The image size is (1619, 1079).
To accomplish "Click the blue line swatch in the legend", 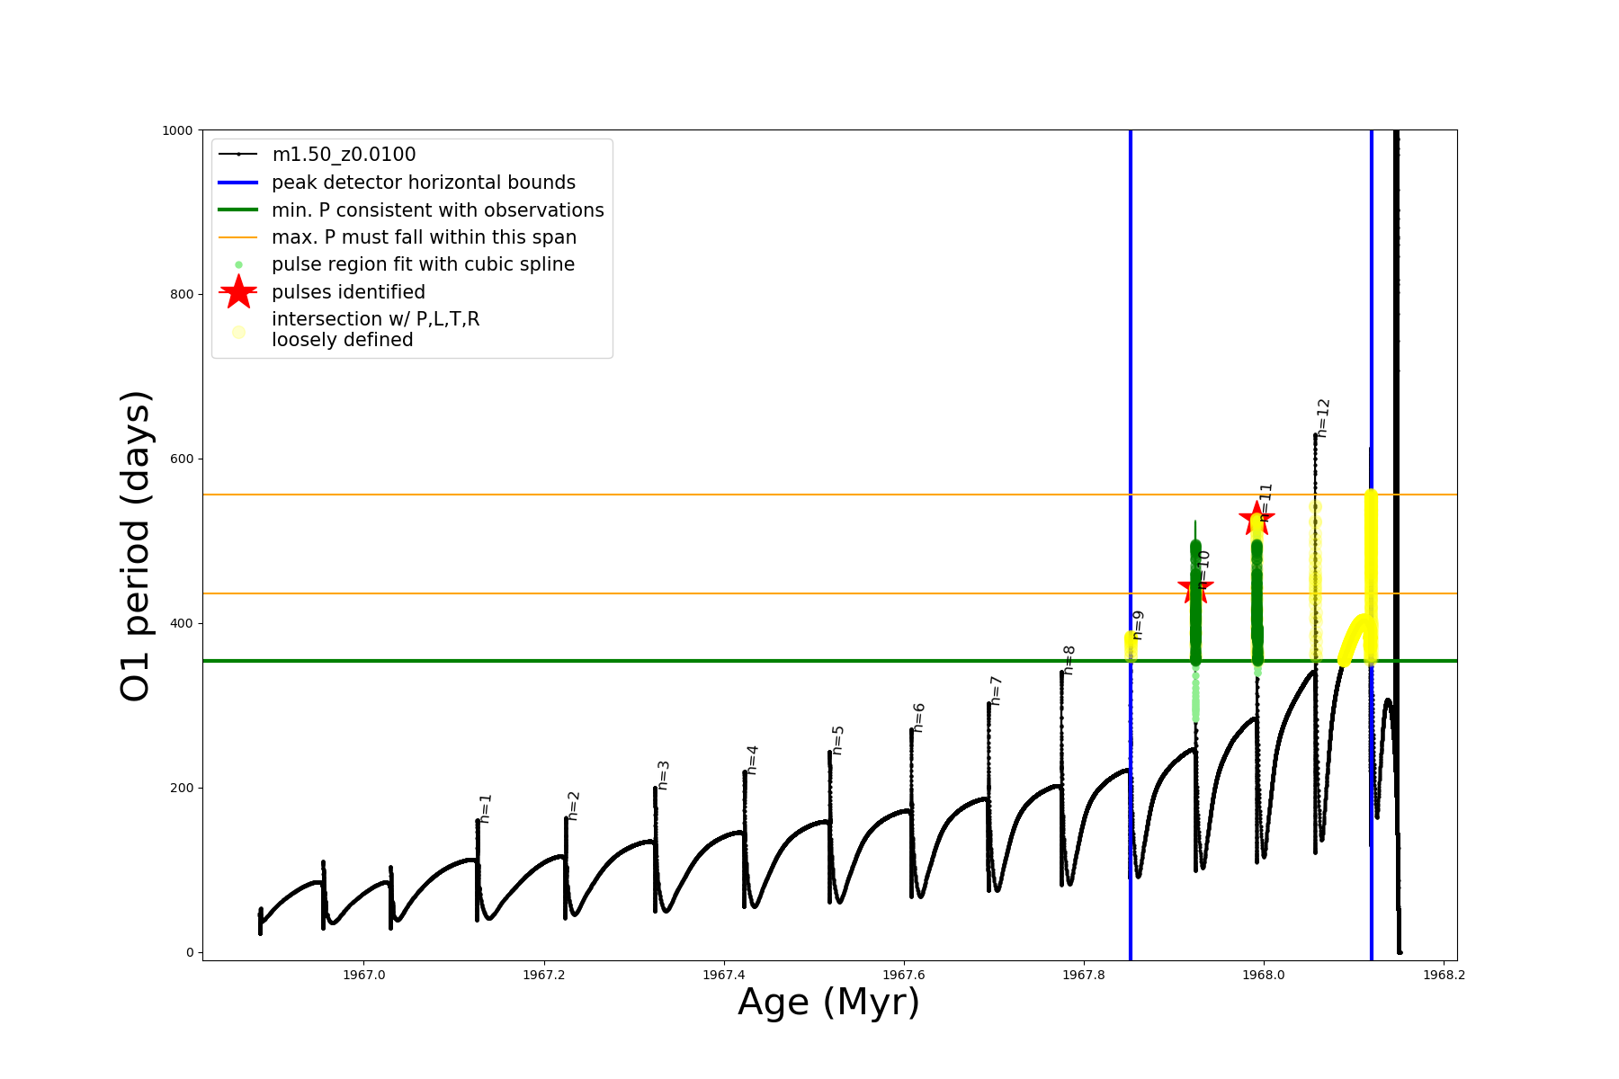I will click(x=238, y=183).
